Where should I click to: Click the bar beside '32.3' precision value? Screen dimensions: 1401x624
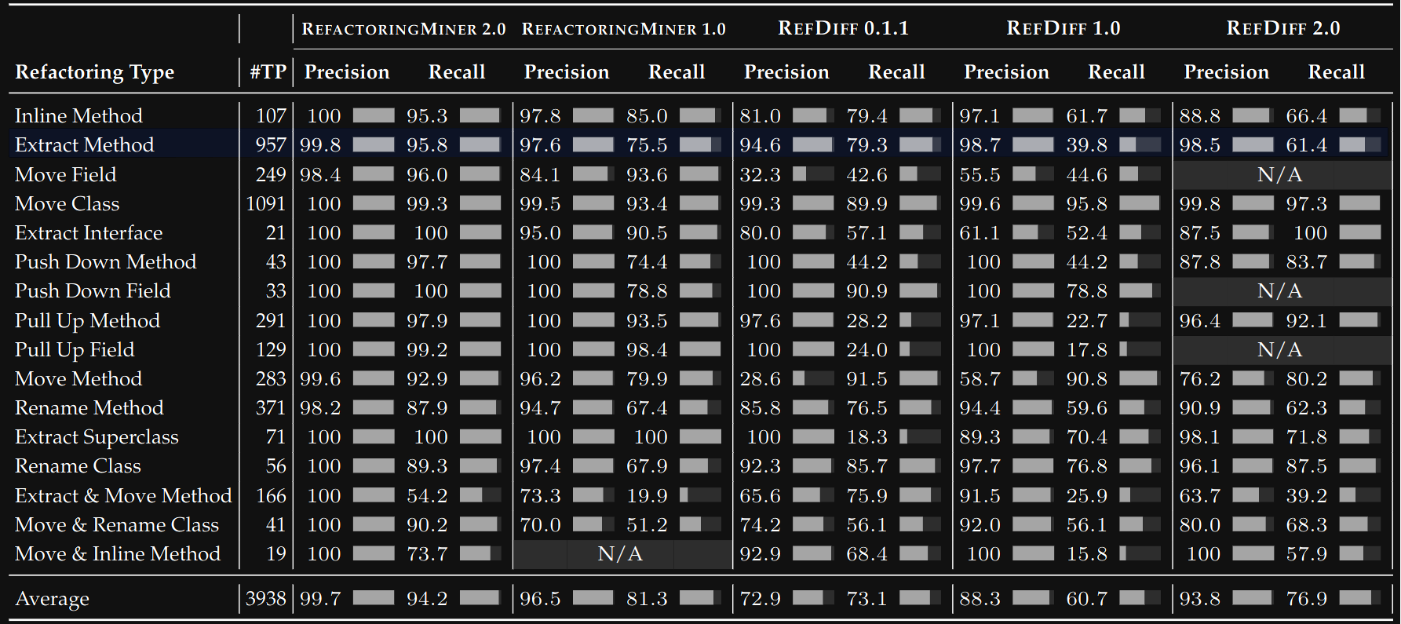(x=813, y=174)
